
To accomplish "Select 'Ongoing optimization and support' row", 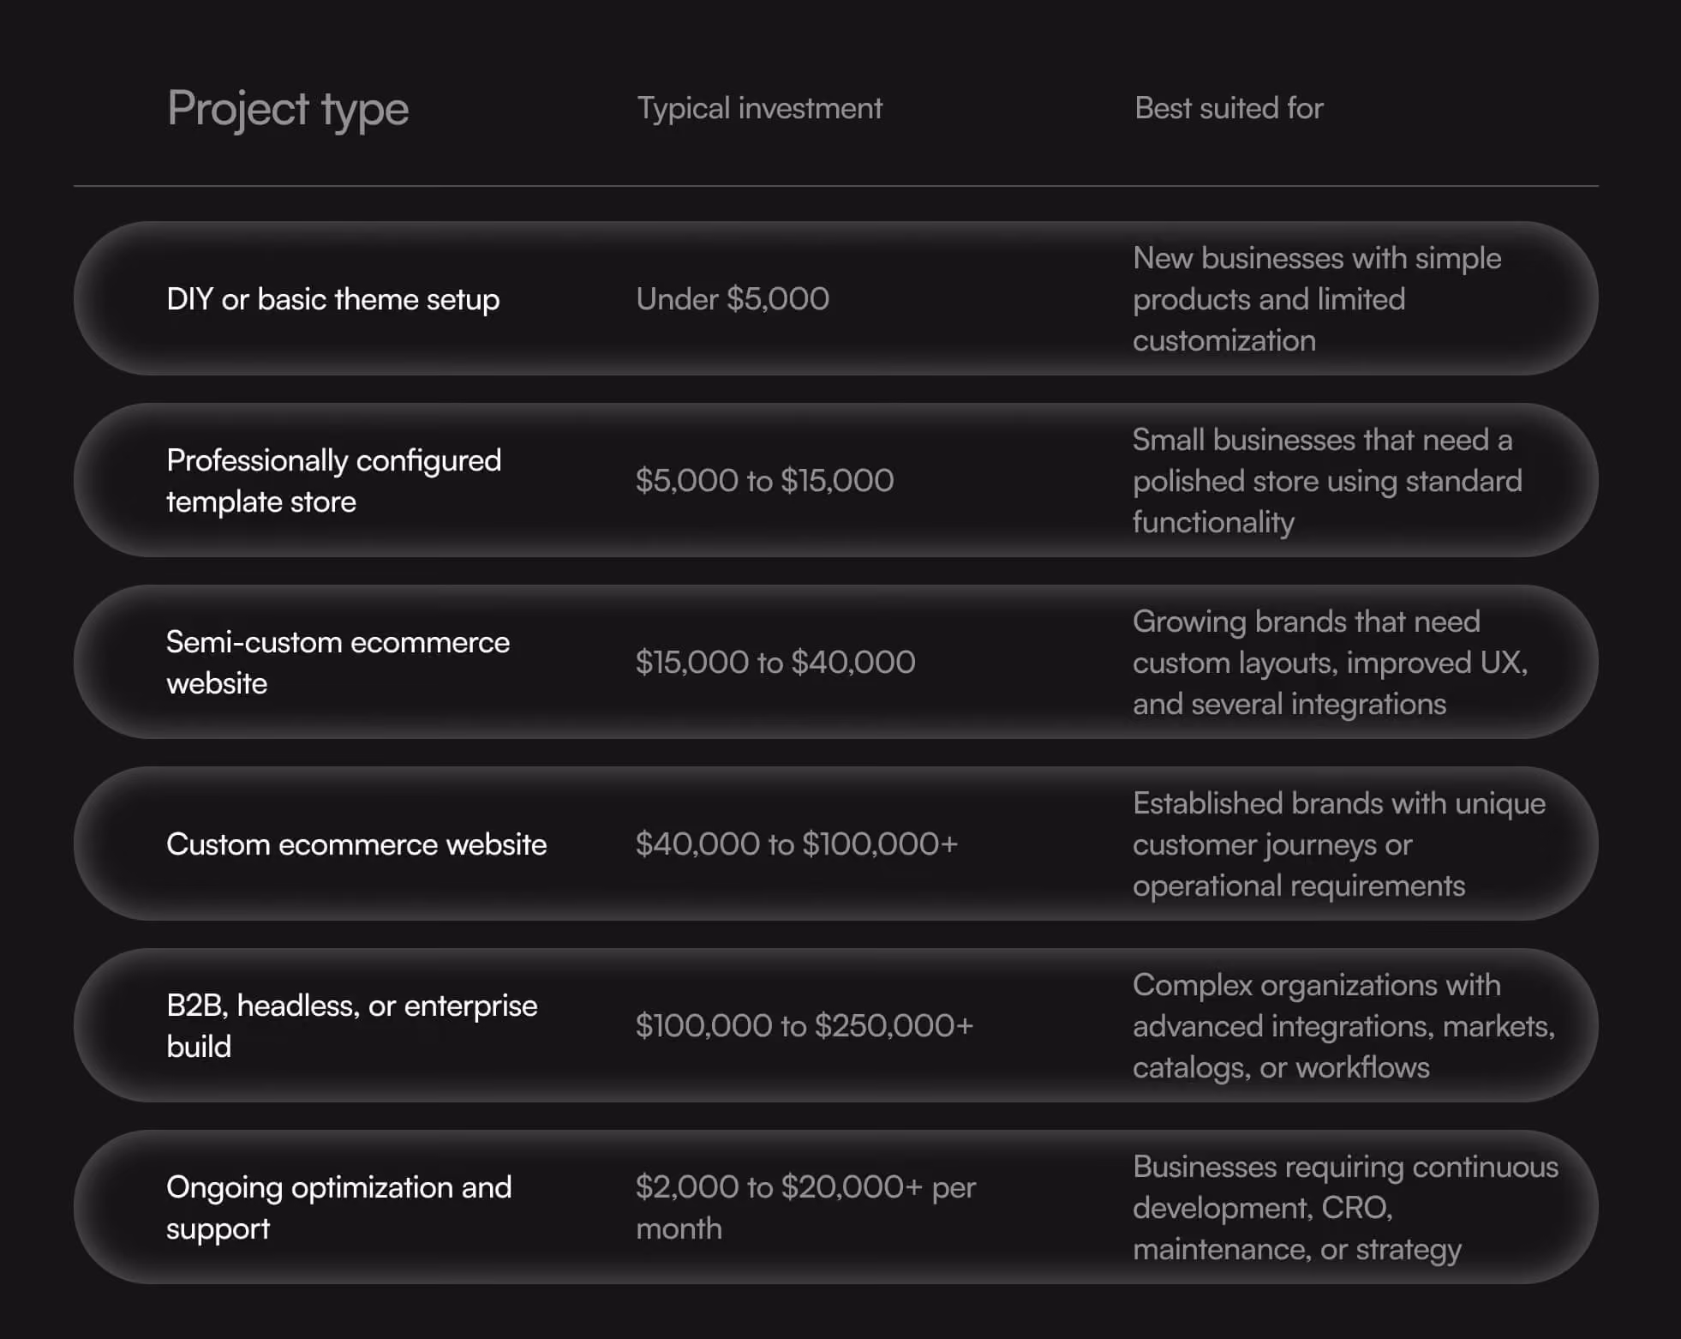I will click(x=835, y=1207).
